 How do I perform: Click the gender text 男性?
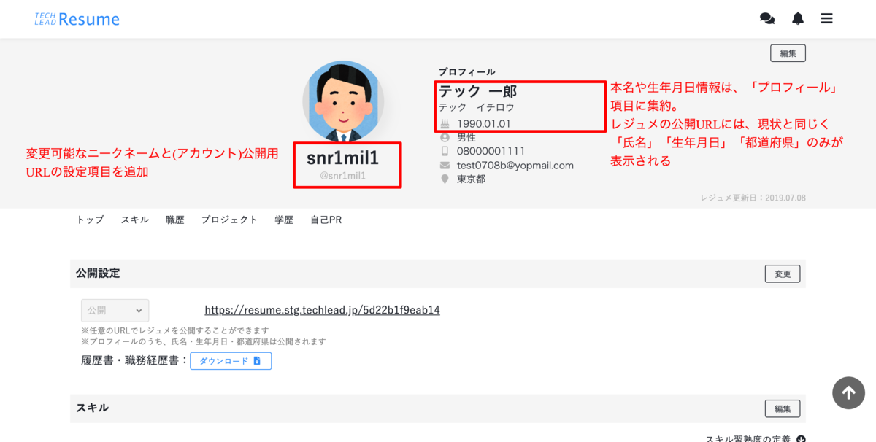[x=466, y=137]
